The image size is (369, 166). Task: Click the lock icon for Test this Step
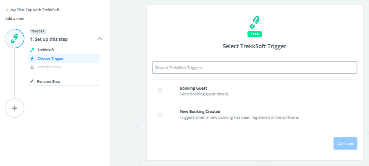click(x=32, y=67)
